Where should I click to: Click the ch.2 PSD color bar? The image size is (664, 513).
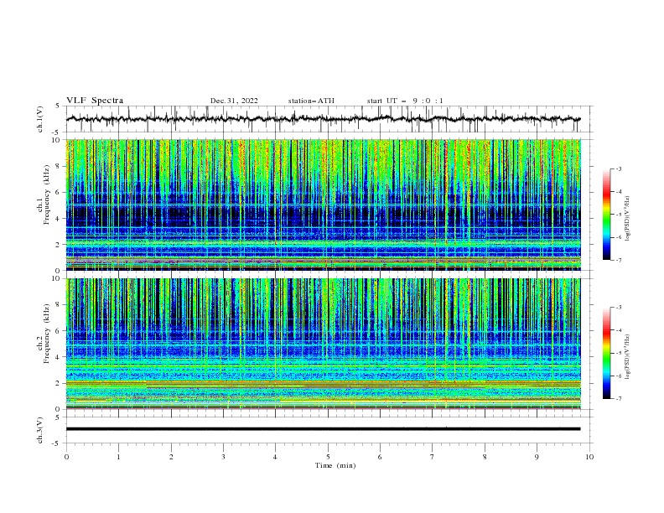point(606,353)
